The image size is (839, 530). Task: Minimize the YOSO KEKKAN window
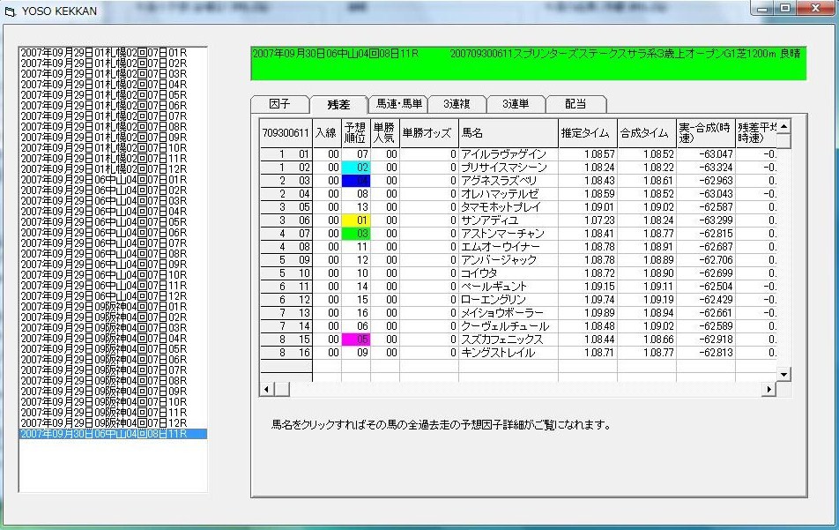point(762,9)
